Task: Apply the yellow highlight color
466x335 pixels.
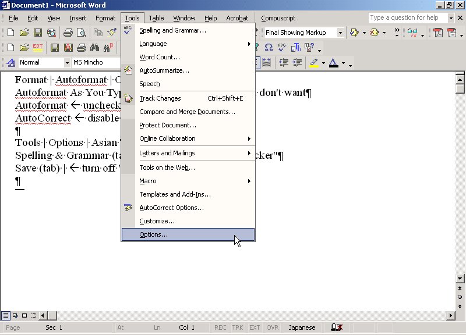Action: (314, 62)
